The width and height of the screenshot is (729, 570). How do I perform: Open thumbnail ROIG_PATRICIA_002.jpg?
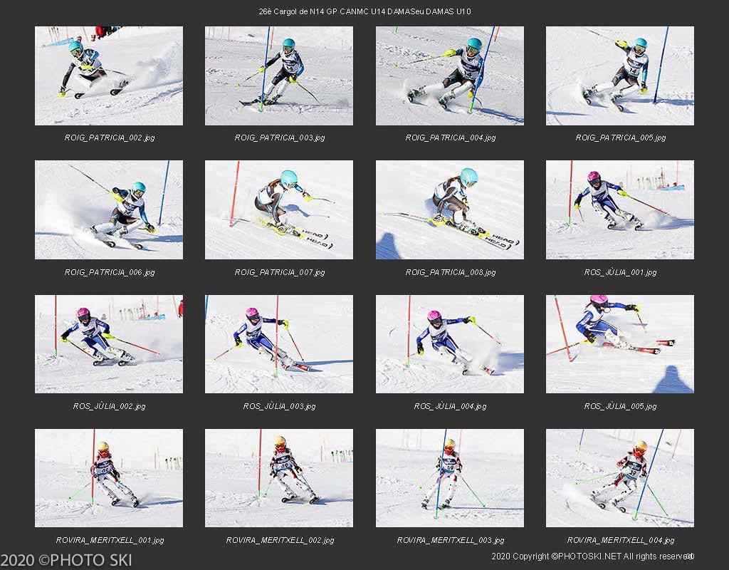pos(109,76)
